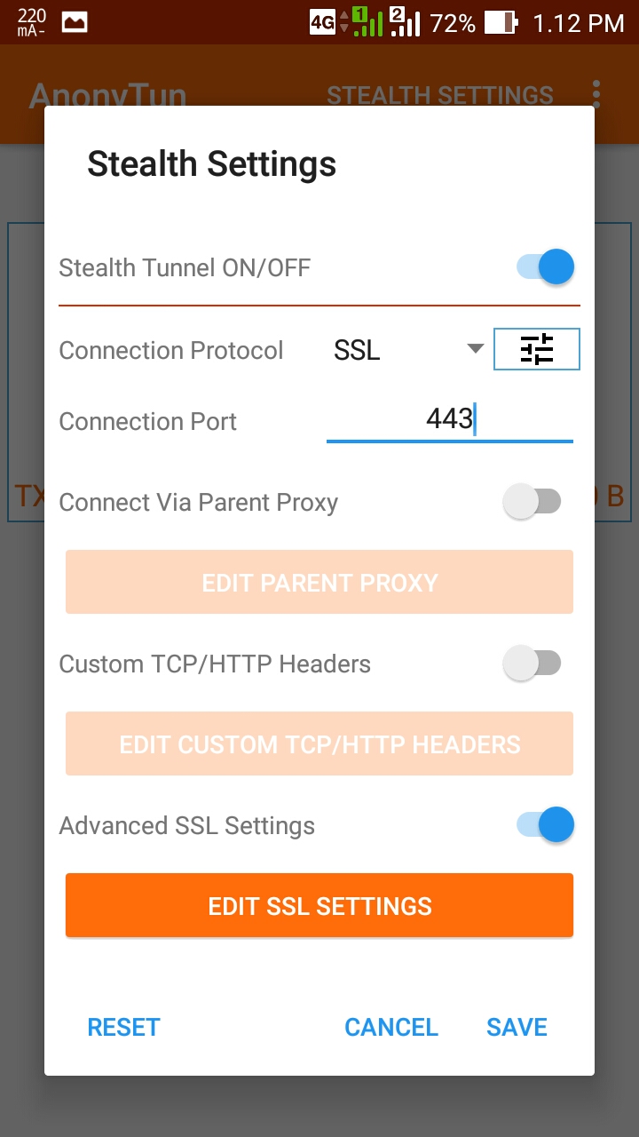
Task: Tap the battery icon in status bar
Action: (501, 23)
